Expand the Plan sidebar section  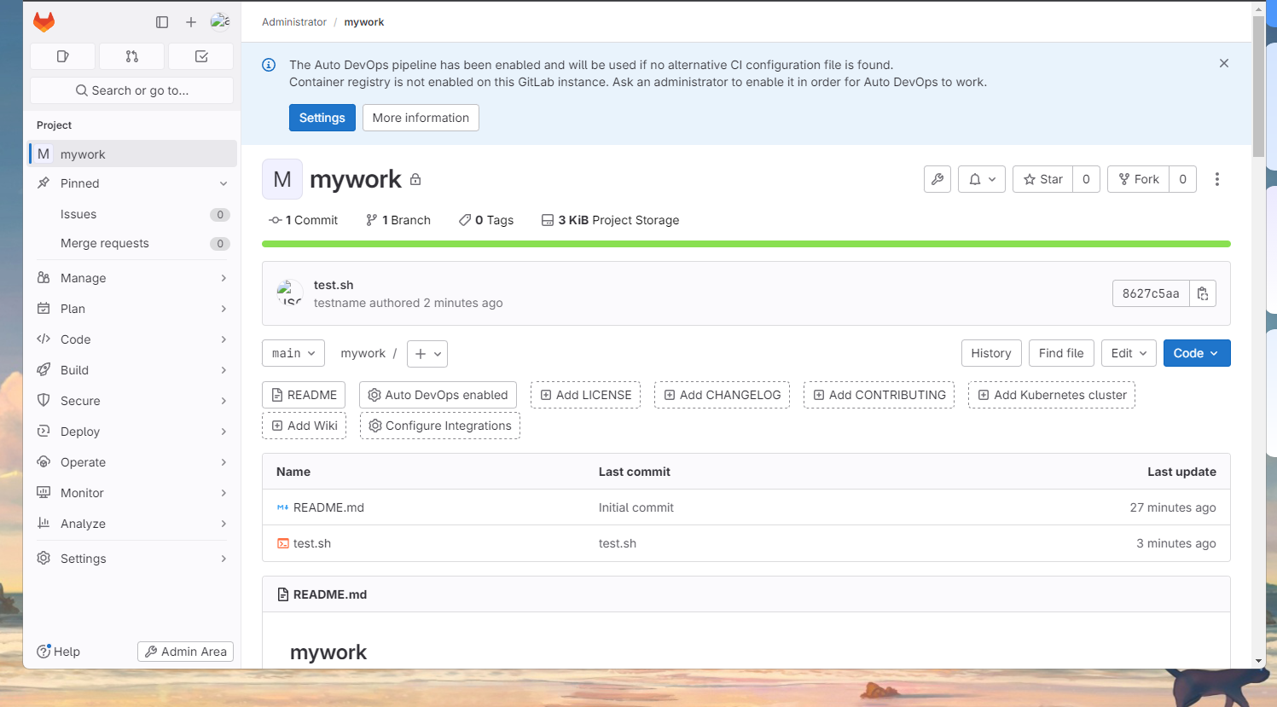[132, 309]
